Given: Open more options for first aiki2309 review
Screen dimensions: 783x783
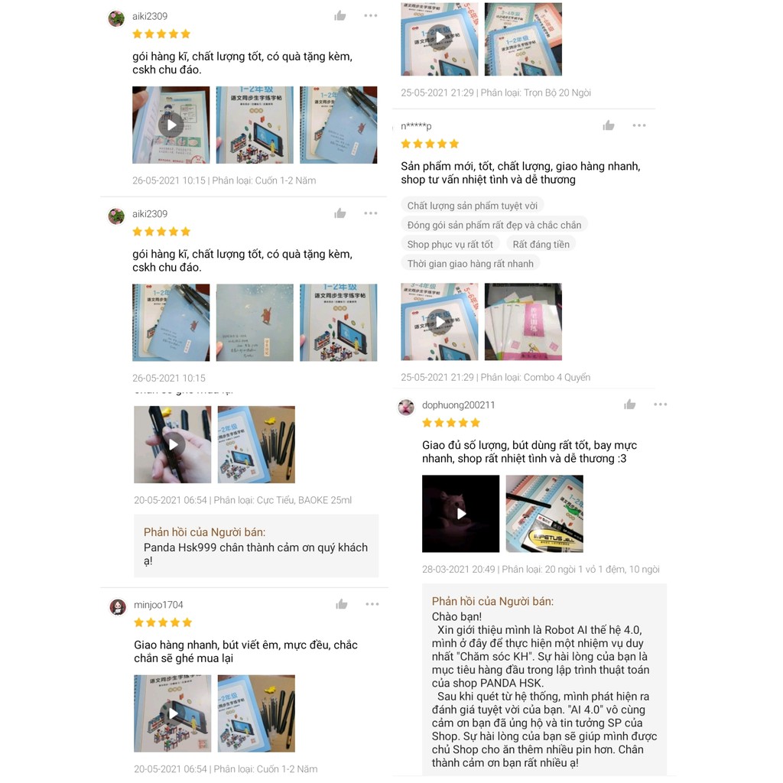Looking at the screenshot, I should tap(371, 15).
